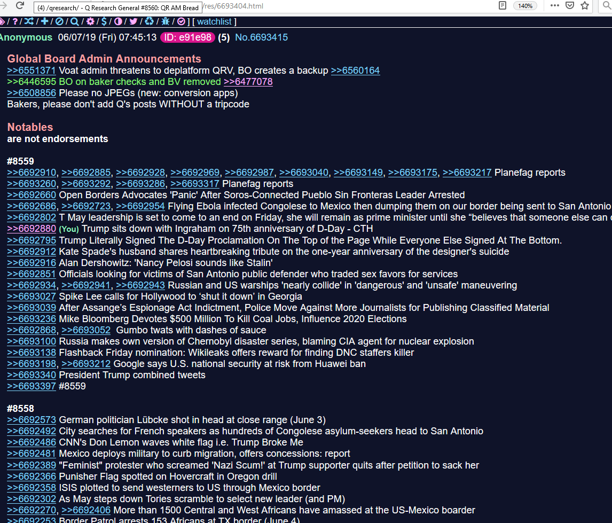Open >>6692366 Punisher Flag link

point(32,477)
